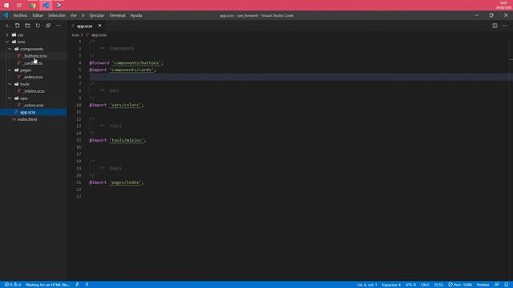Open the Ayuda menu
Image resolution: width=513 pixels, height=288 pixels.
[136, 15]
